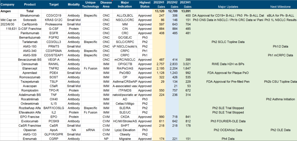The width and height of the screenshot is (297, 141).
Task: Select total sales value 13,091
Action: tap(186, 11)
